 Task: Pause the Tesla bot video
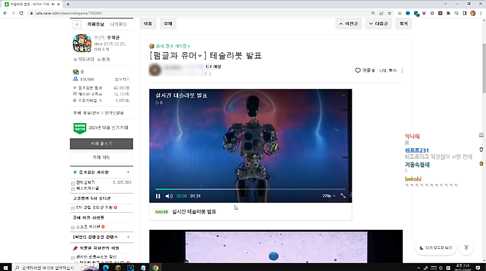(x=158, y=196)
